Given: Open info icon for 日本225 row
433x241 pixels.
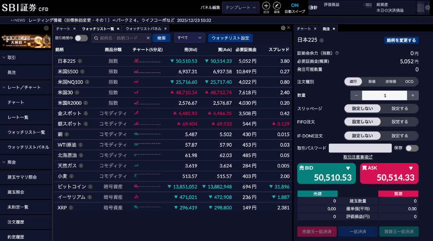Looking at the screenshot, I should tap(80, 61).
